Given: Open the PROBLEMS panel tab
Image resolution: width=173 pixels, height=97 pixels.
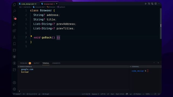Looking at the screenshot, I should tap(25, 63).
